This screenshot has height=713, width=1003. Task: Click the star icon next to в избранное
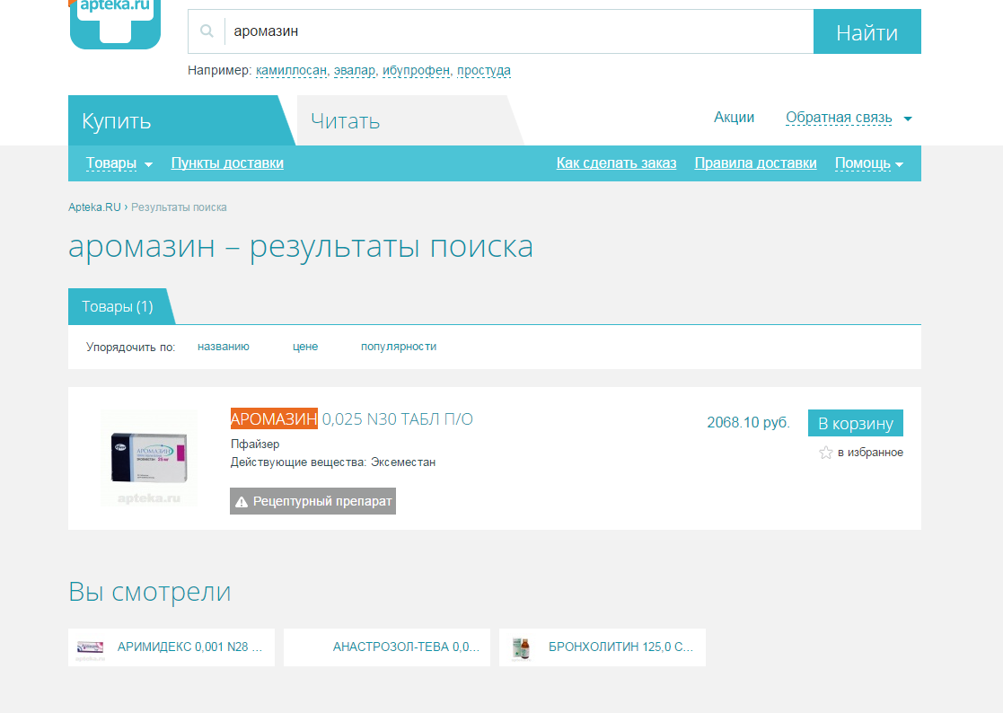pos(826,453)
